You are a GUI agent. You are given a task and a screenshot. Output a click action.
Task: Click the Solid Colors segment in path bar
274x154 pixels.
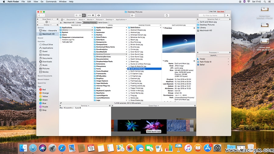(103, 23)
